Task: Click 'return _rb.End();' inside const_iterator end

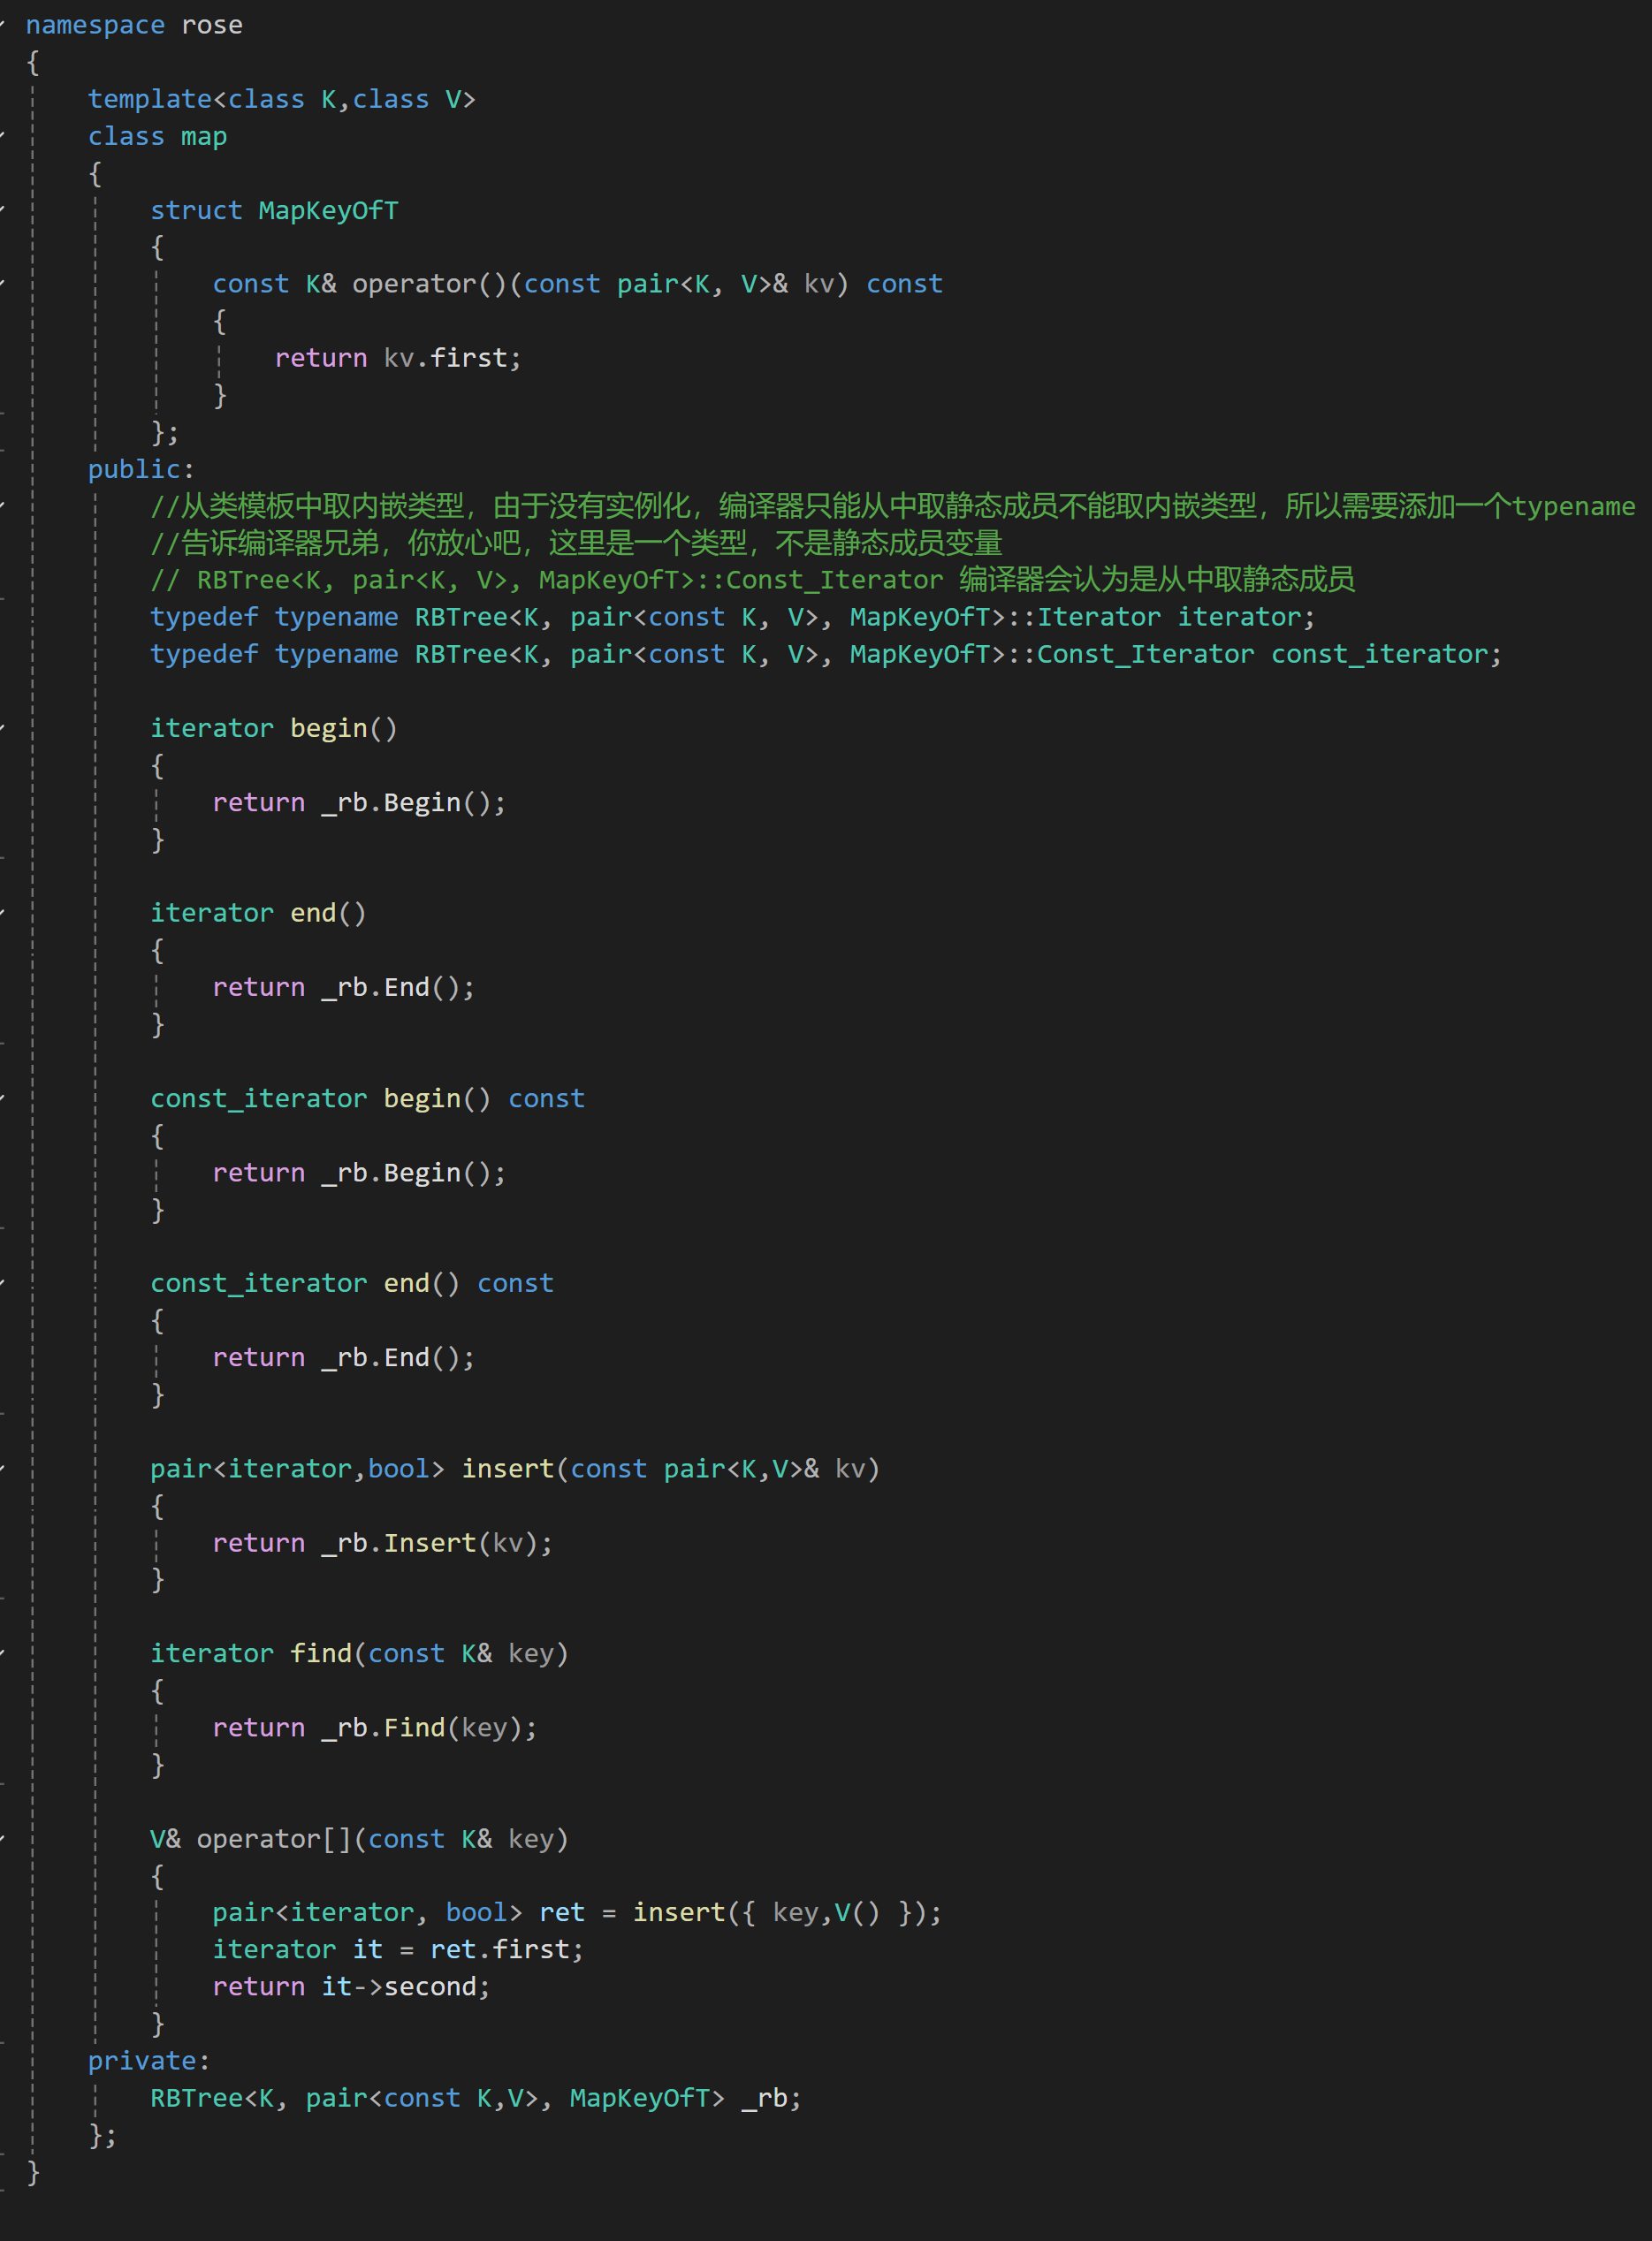Action: [x=343, y=1356]
